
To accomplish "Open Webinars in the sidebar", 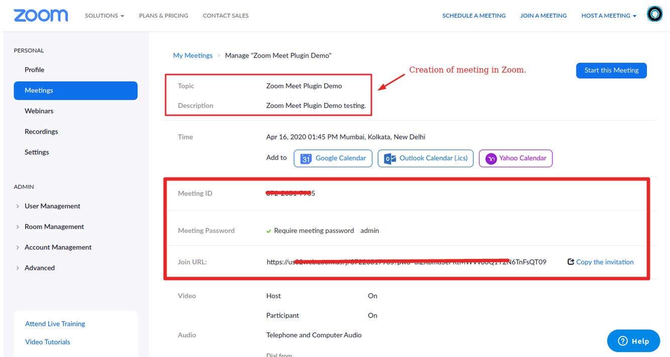I will pos(39,110).
